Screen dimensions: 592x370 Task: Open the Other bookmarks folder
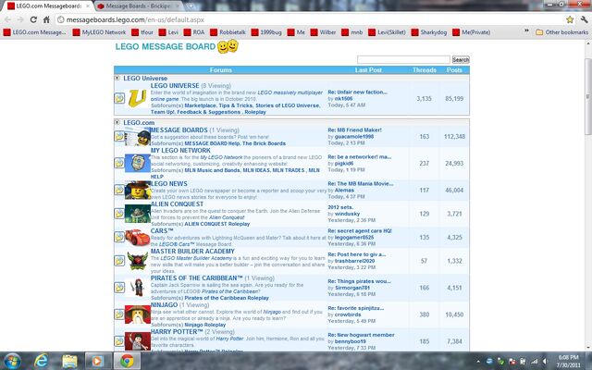(562, 32)
